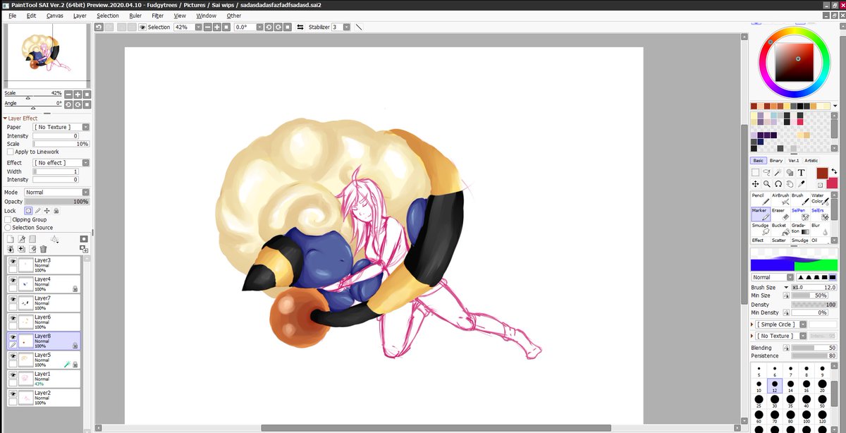The height and width of the screenshot is (433, 846).
Task: Toggle the preserve opacity lock
Action: click(28, 210)
